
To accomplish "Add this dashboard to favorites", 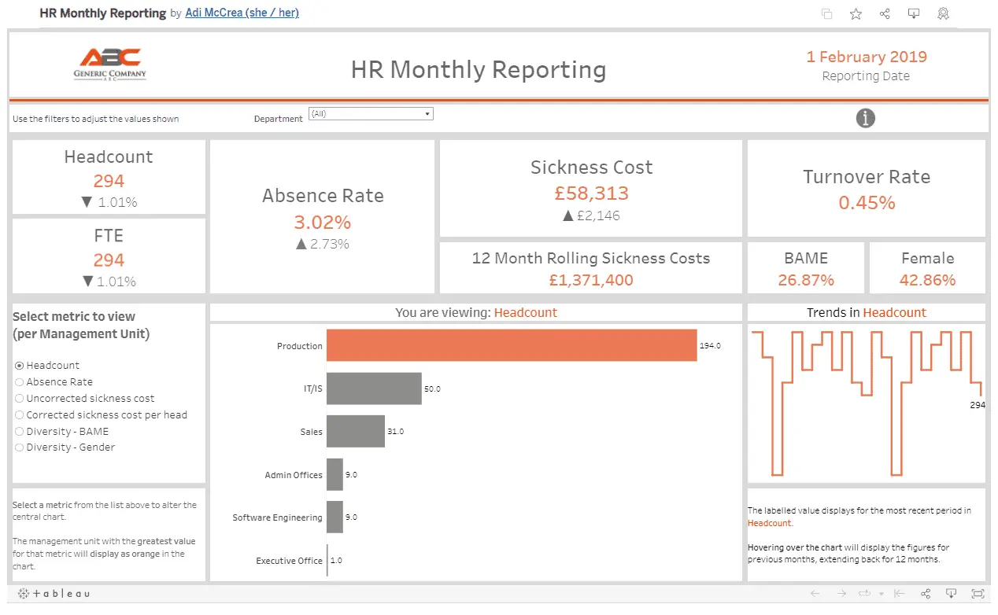I will 856,13.
